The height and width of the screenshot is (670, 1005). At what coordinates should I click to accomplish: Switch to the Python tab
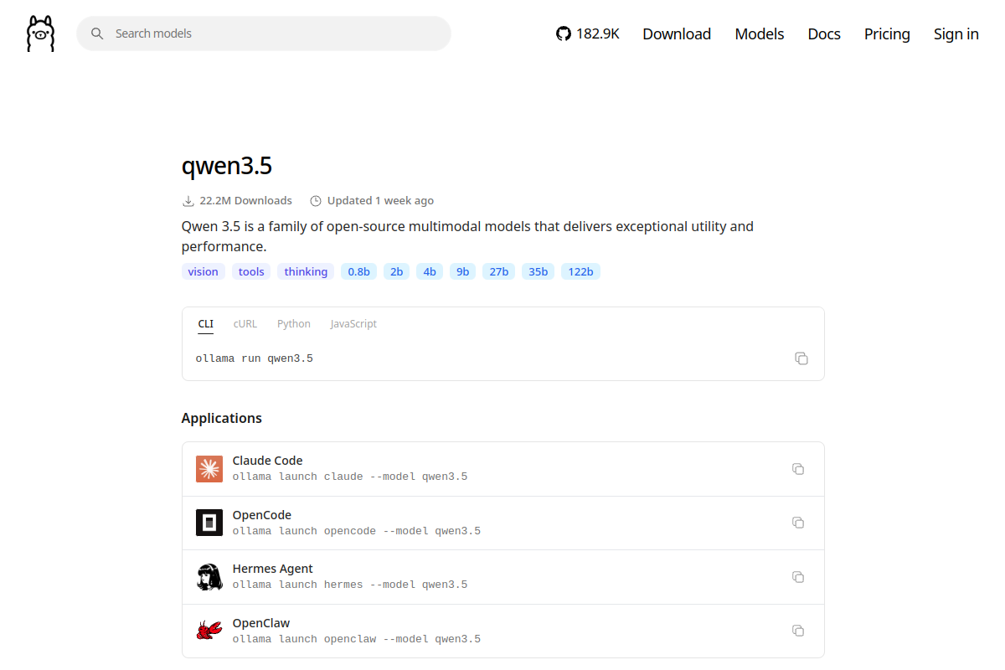294,324
